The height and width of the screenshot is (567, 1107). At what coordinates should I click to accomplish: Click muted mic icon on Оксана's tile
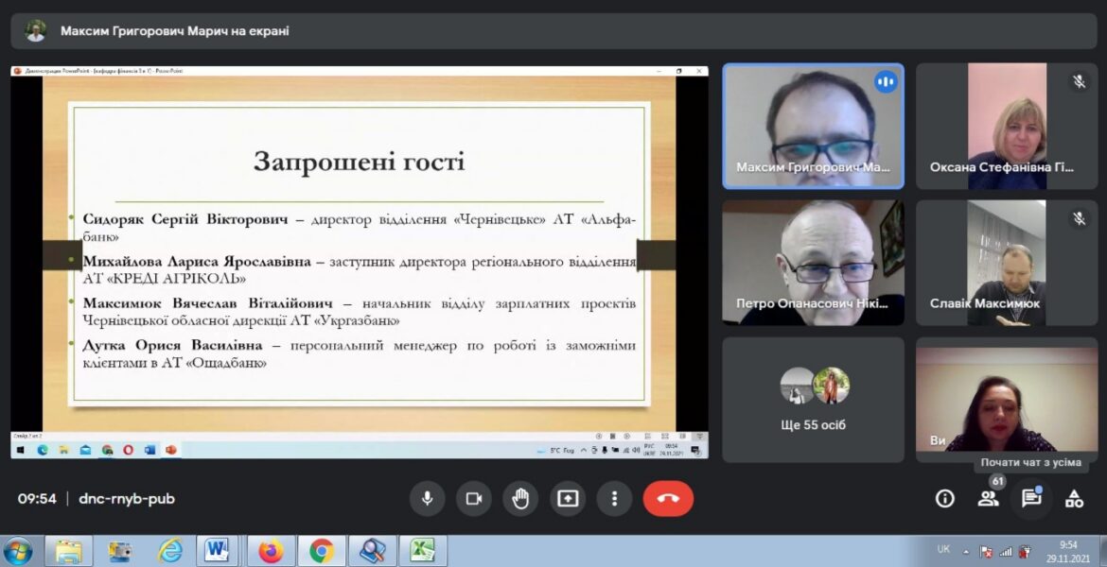(1079, 82)
